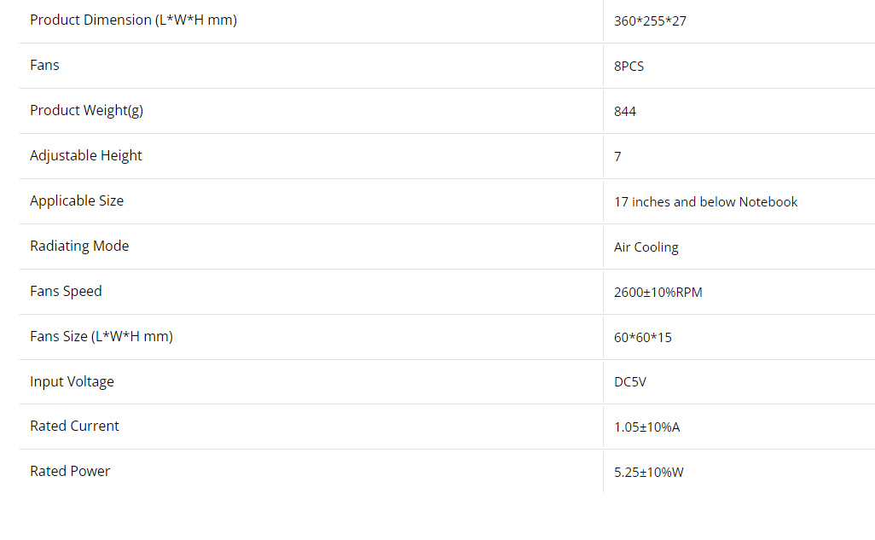The height and width of the screenshot is (540, 875).
Task: Click the Adjustable Height label
Action: click(86, 155)
